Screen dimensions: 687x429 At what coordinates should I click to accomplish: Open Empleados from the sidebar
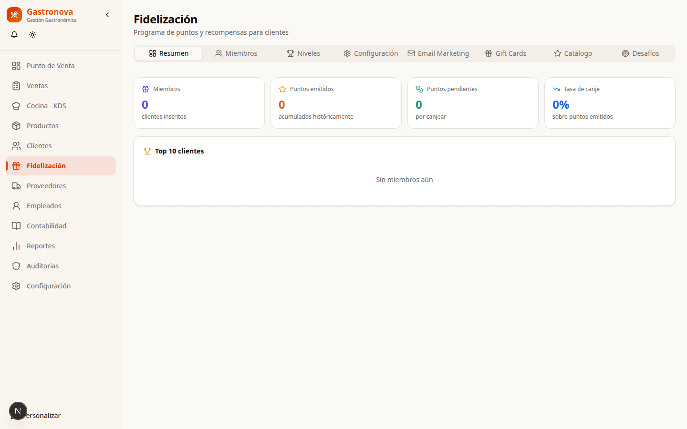tap(44, 205)
